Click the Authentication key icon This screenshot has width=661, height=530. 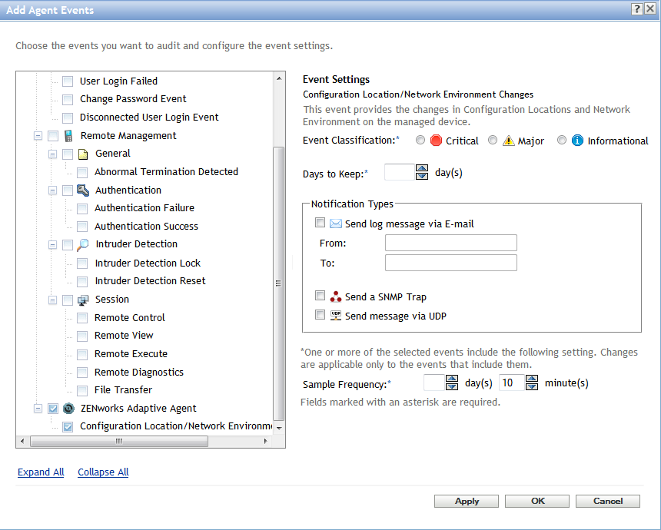[83, 190]
